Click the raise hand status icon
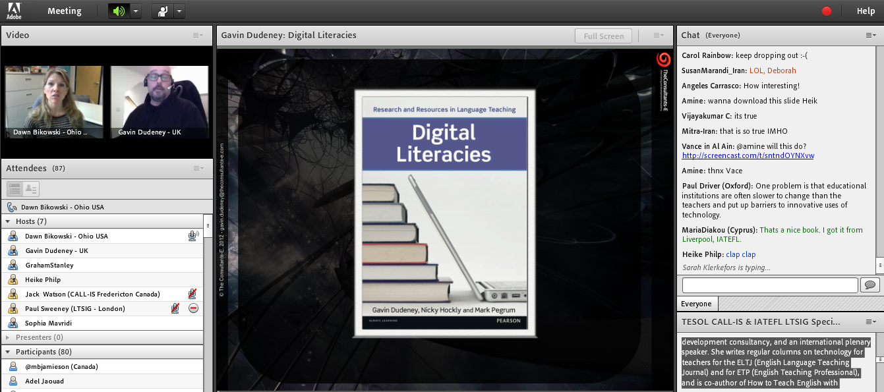 pos(162,11)
